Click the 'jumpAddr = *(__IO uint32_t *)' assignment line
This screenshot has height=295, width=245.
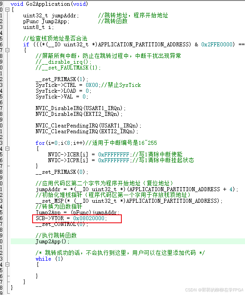coord(137,189)
